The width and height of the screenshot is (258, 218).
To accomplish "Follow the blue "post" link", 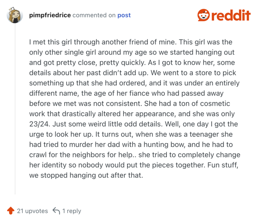I will tap(124, 16).
